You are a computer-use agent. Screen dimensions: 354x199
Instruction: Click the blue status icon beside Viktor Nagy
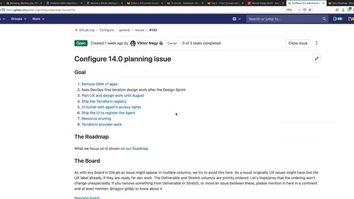pyautogui.click(x=161, y=43)
